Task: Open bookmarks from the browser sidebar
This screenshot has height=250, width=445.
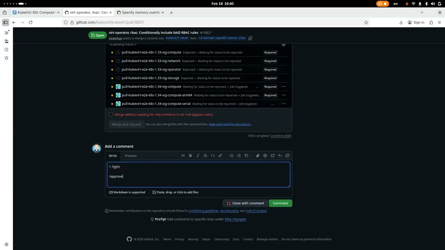Action: pyautogui.click(x=6, y=58)
